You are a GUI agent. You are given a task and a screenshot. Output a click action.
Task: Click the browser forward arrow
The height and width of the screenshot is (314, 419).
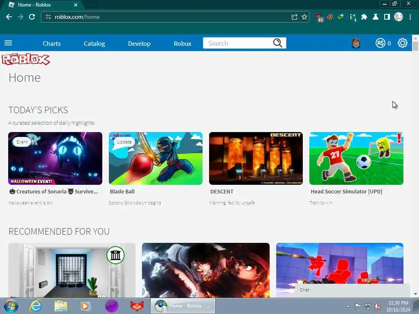20,17
